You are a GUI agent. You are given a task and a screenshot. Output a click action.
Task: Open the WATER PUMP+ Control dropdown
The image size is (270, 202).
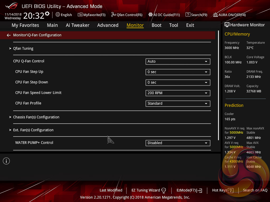tap(178, 143)
